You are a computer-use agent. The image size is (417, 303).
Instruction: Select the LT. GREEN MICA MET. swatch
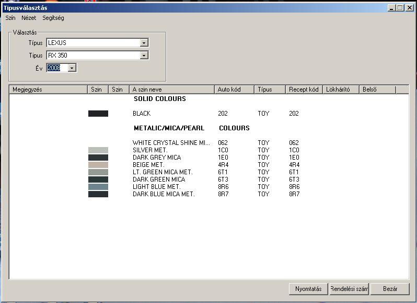tap(98, 172)
